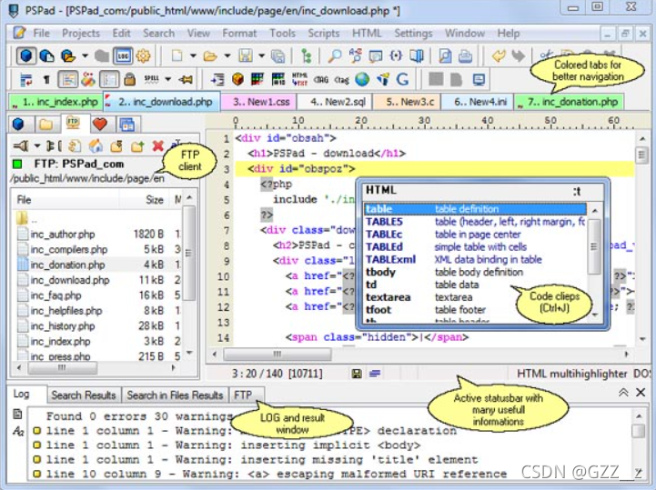The image size is (656, 490).
Task: Expand the FTP connection dropdown arrow
Action: [x=36, y=146]
